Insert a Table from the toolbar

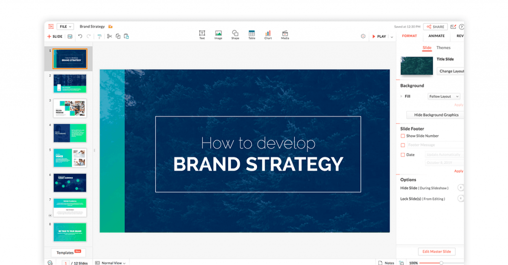pyautogui.click(x=252, y=34)
